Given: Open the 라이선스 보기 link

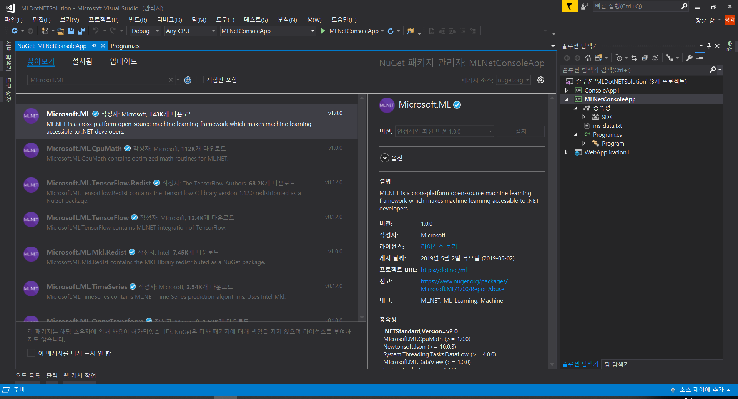Looking at the screenshot, I should pyautogui.click(x=439, y=247).
